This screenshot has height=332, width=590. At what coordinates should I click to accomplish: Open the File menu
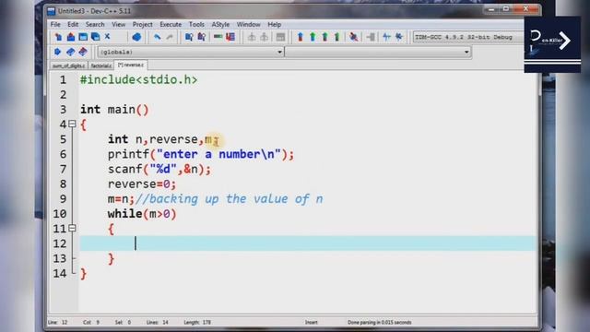[55, 25]
